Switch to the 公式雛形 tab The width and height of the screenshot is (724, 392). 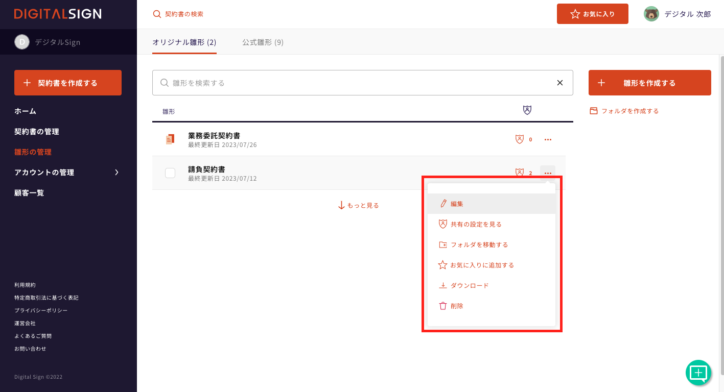point(263,42)
